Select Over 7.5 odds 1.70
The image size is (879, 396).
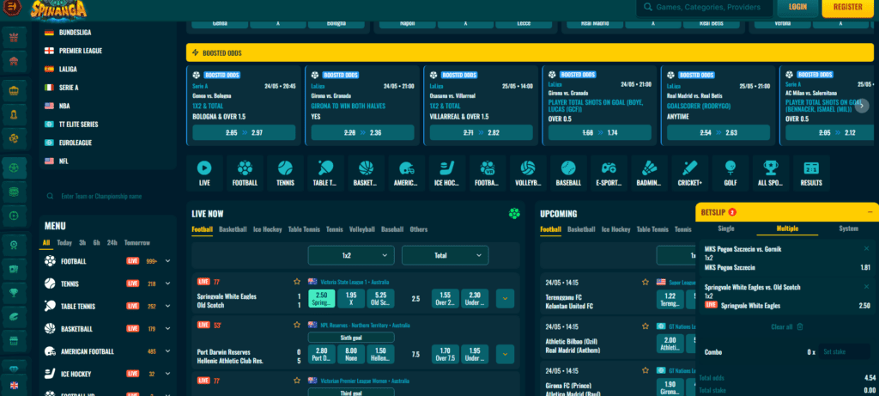pyautogui.click(x=446, y=354)
